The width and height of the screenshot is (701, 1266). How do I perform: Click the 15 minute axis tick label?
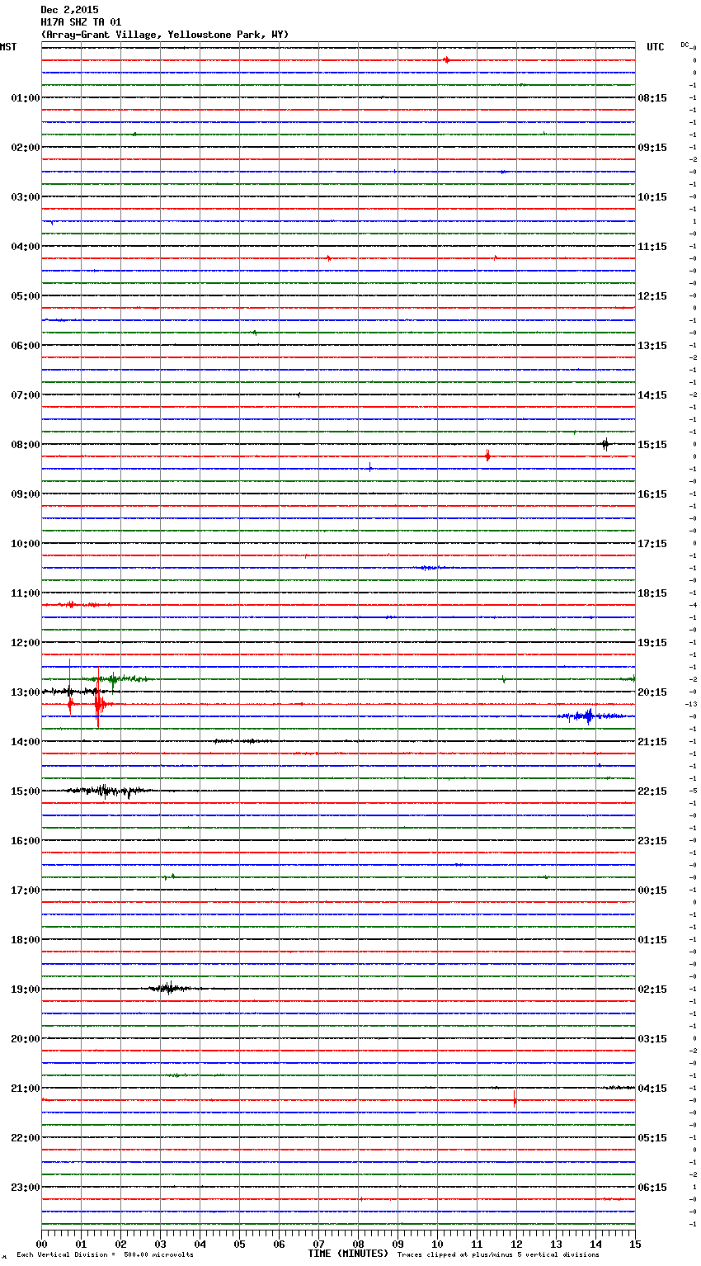[635, 1244]
